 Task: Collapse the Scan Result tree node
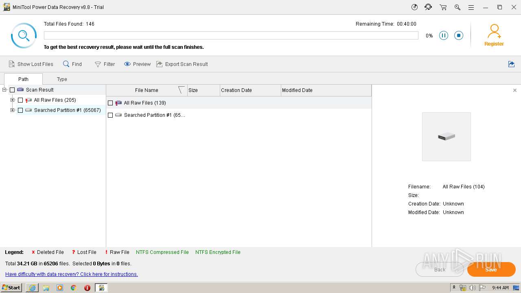(4, 90)
